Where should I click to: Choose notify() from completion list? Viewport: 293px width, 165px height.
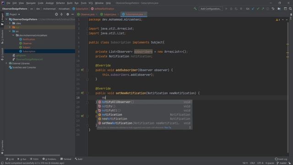[145, 106]
